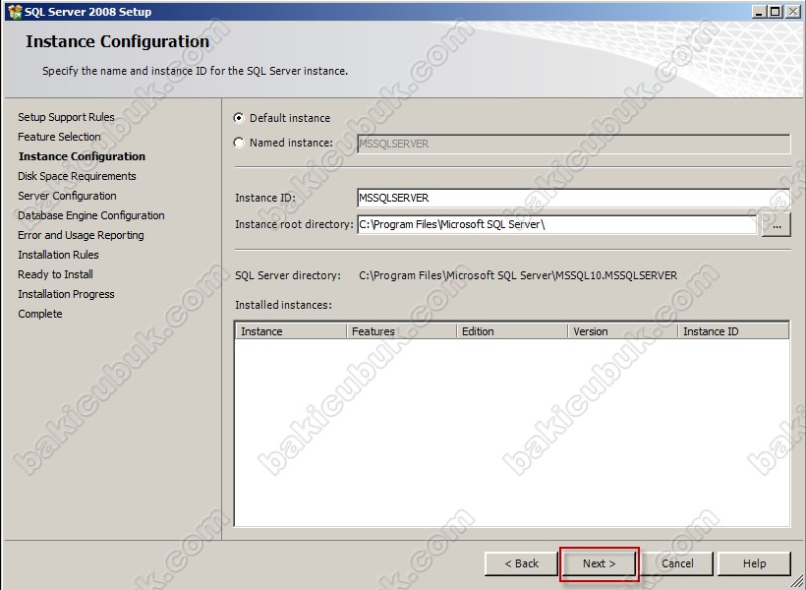Maximize the SQL Server 2008 Setup window
Image resolution: width=806 pixels, height=590 pixels.
(776, 12)
